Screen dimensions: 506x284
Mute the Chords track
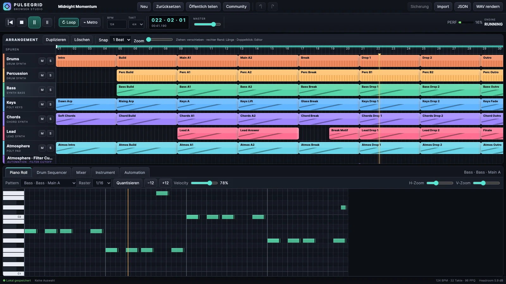coord(42,119)
